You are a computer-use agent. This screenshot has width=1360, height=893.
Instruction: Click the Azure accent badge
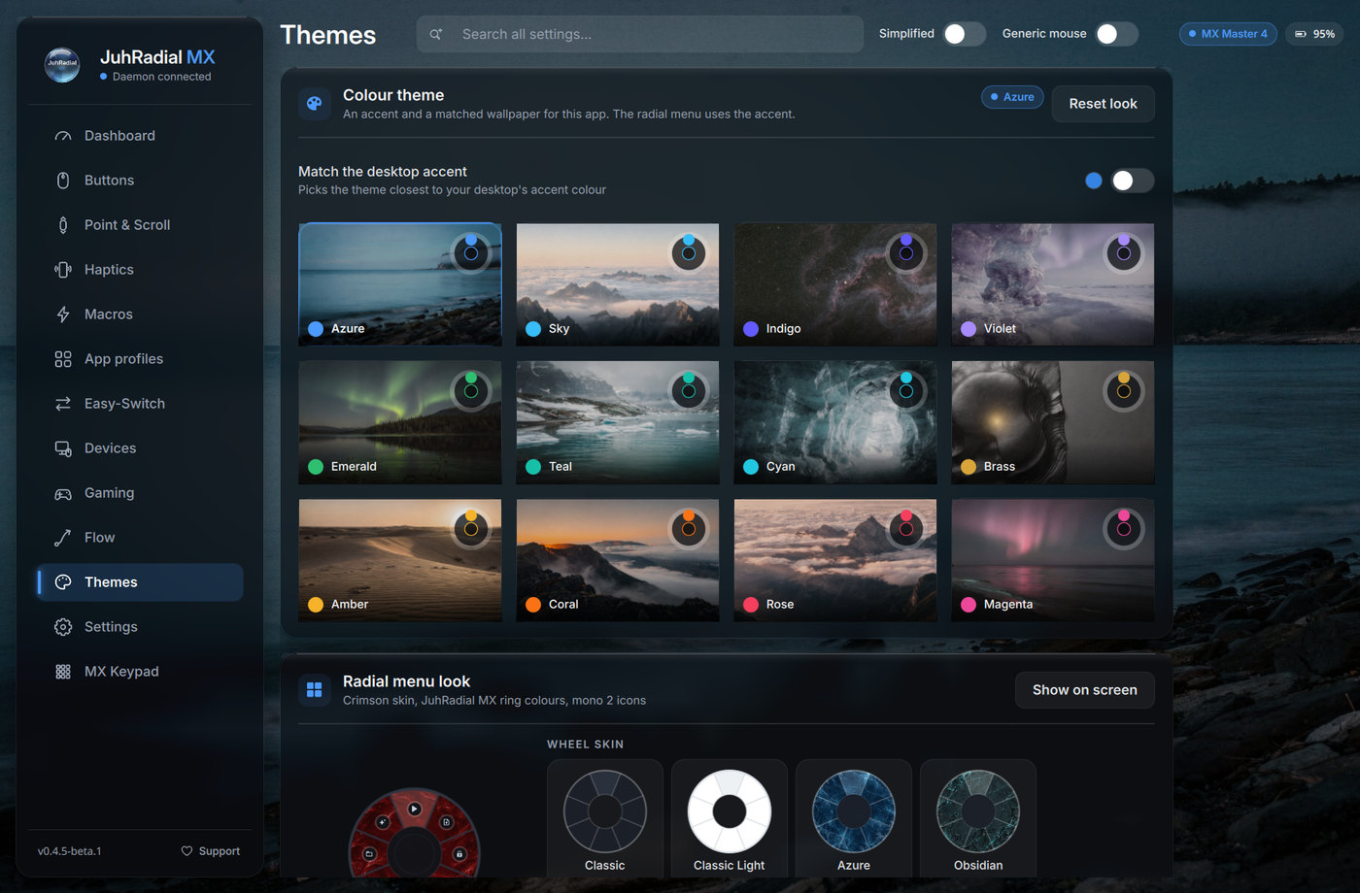1012,97
